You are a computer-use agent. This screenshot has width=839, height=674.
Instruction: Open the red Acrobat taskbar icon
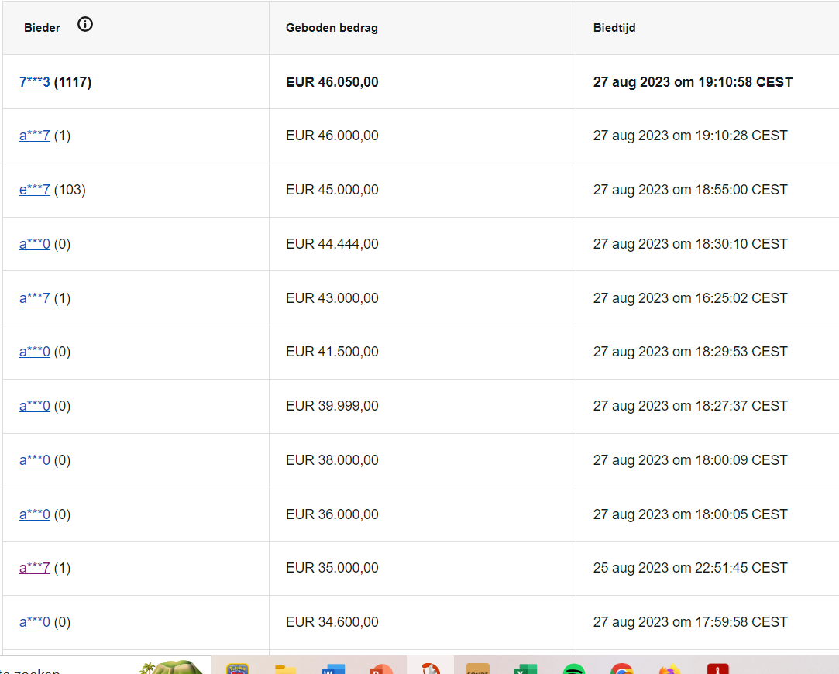pyautogui.click(x=717, y=669)
